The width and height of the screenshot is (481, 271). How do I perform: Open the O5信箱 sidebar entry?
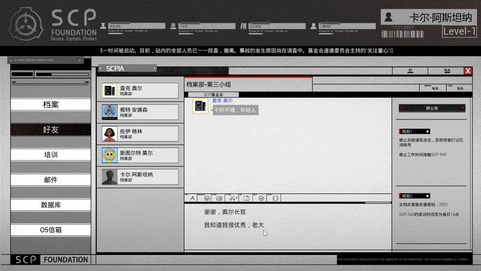coord(51,230)
